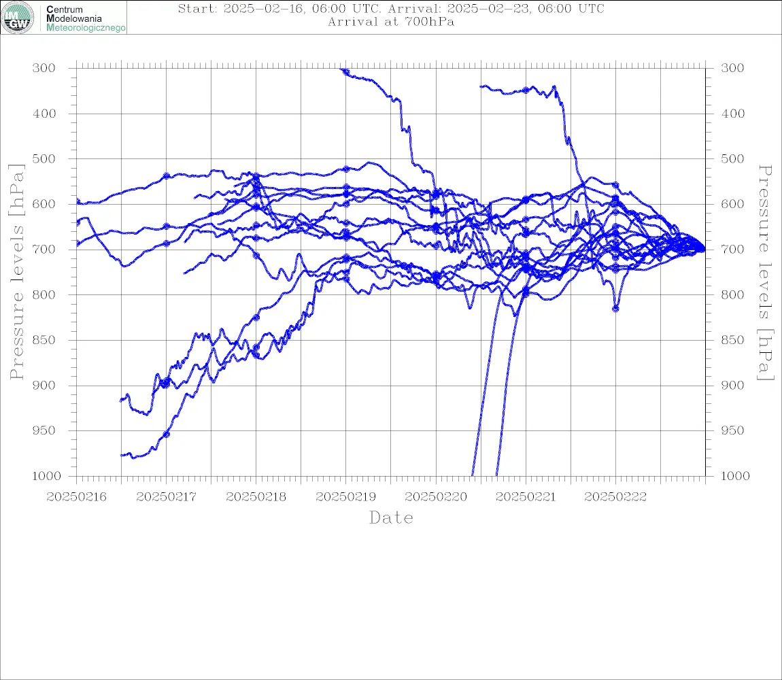Image resolution: width=782 pixels, height=680 pixels.
Task: Click the left 'Pressure levels [hPa]' axis title
Action: click(x=17, y=271)
